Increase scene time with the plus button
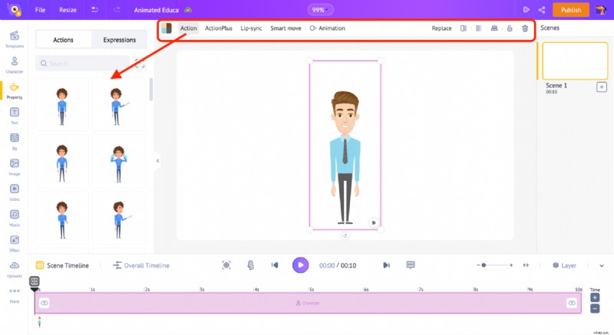 (x=594, y=298)
